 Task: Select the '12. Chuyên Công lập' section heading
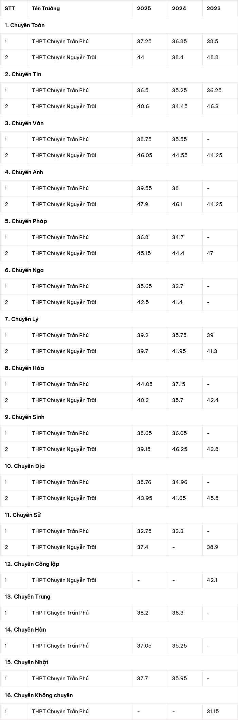coord(32,564)
